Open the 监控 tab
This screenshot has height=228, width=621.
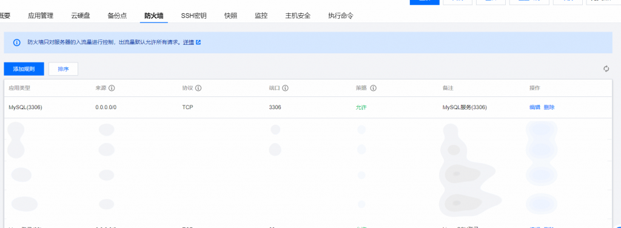coord(261,16)
